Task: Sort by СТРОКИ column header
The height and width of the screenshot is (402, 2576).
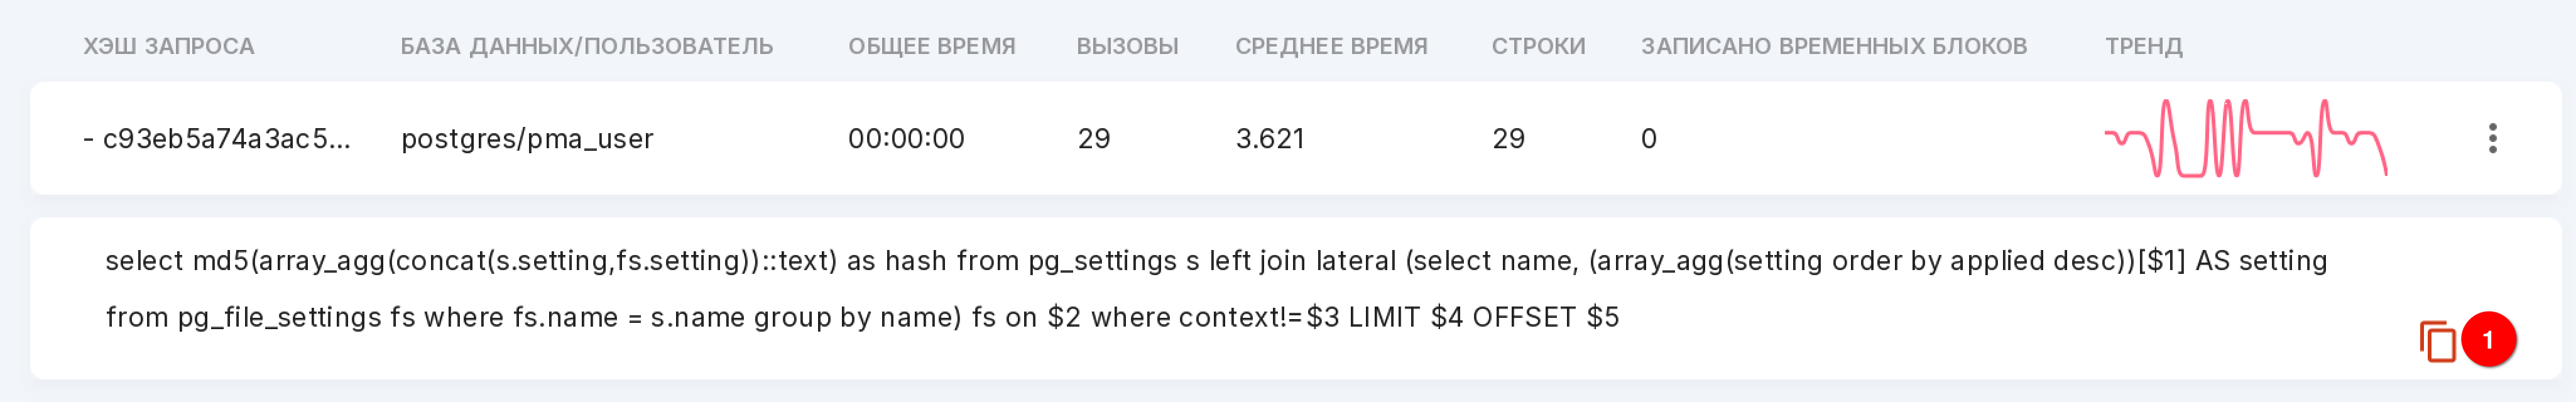Action: [x=1538, y=46]
